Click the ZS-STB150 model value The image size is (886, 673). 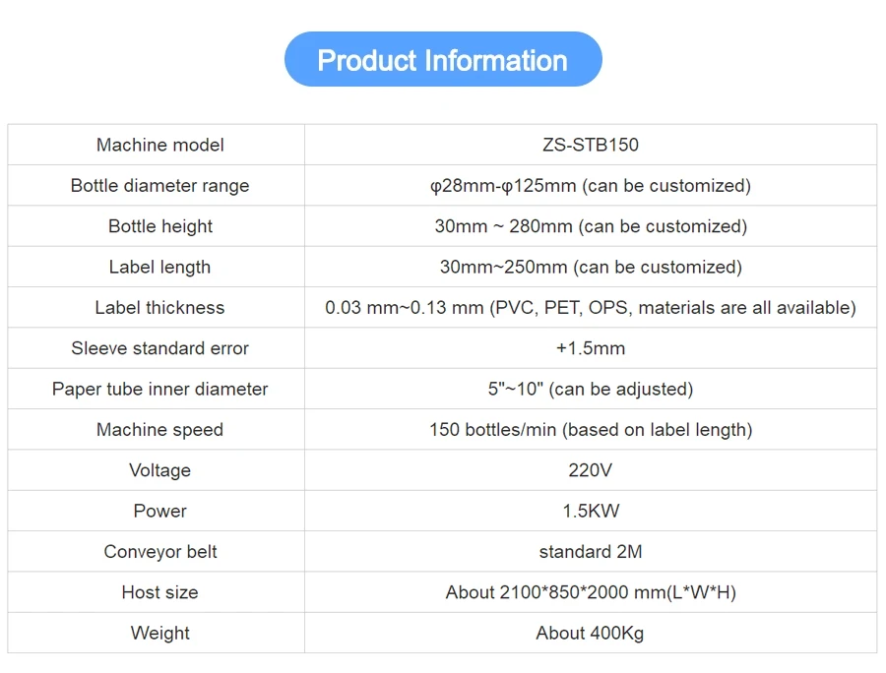click(x=591, y=145)
